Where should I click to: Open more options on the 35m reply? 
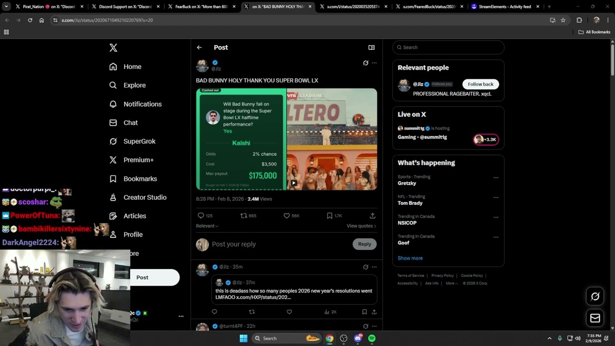[374, 267]
